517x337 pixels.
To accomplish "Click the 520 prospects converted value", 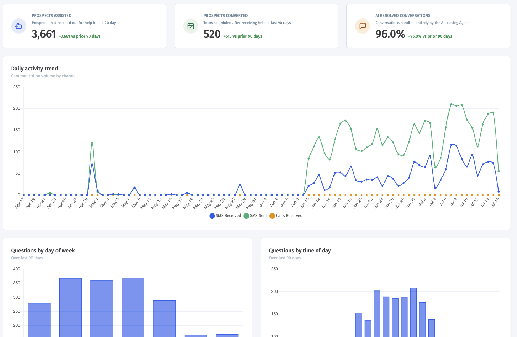I will pos(212,34).
